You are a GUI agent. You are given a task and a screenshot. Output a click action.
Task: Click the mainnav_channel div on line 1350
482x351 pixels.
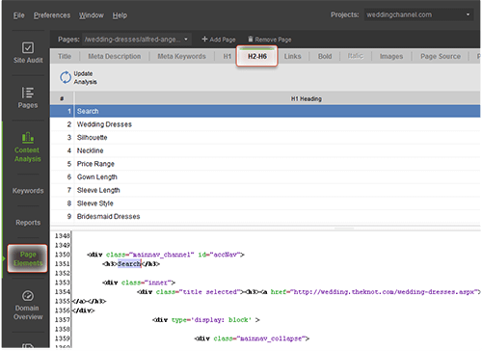click(x=166, y=255)
